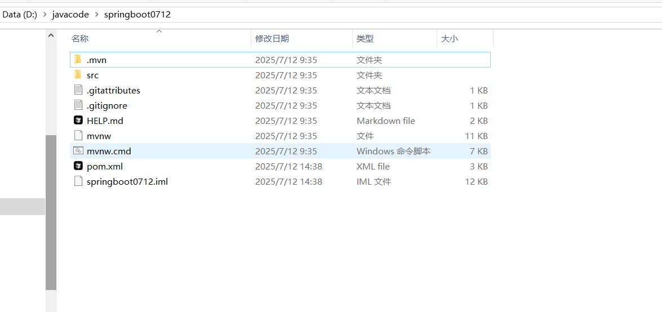Sort by 大小 column header
The width and height of the screenshot is (662, 312).
tap(450, 39)
